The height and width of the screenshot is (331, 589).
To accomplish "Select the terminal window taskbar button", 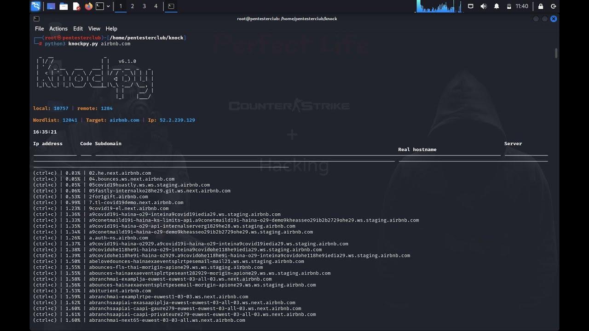I will coord(171,6).
